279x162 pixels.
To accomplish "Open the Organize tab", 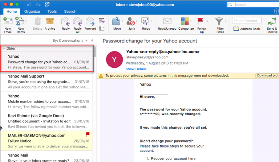I will (32, 11).
